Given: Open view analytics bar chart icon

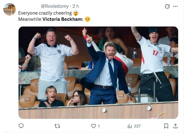Looking at the screenshot, I should (130, 126).
